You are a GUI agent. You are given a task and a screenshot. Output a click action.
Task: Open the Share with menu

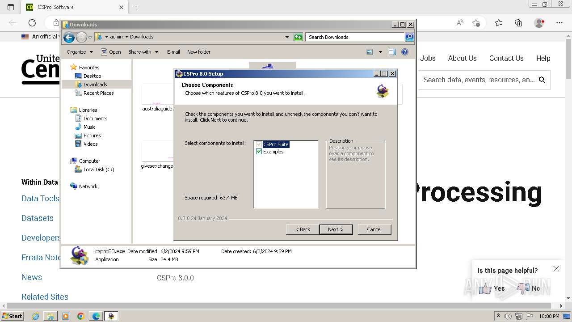pyautogui.click(x=143, y=52)
